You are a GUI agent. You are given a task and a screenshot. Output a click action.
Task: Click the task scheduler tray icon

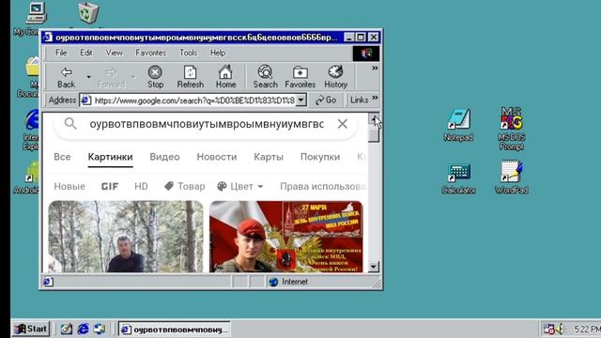[x=548, y=329]
